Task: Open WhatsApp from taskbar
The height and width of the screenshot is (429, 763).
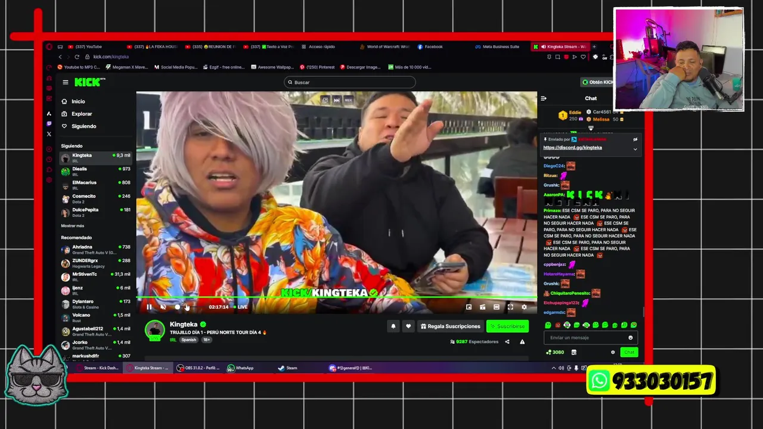Action: [x=241, y=368]
